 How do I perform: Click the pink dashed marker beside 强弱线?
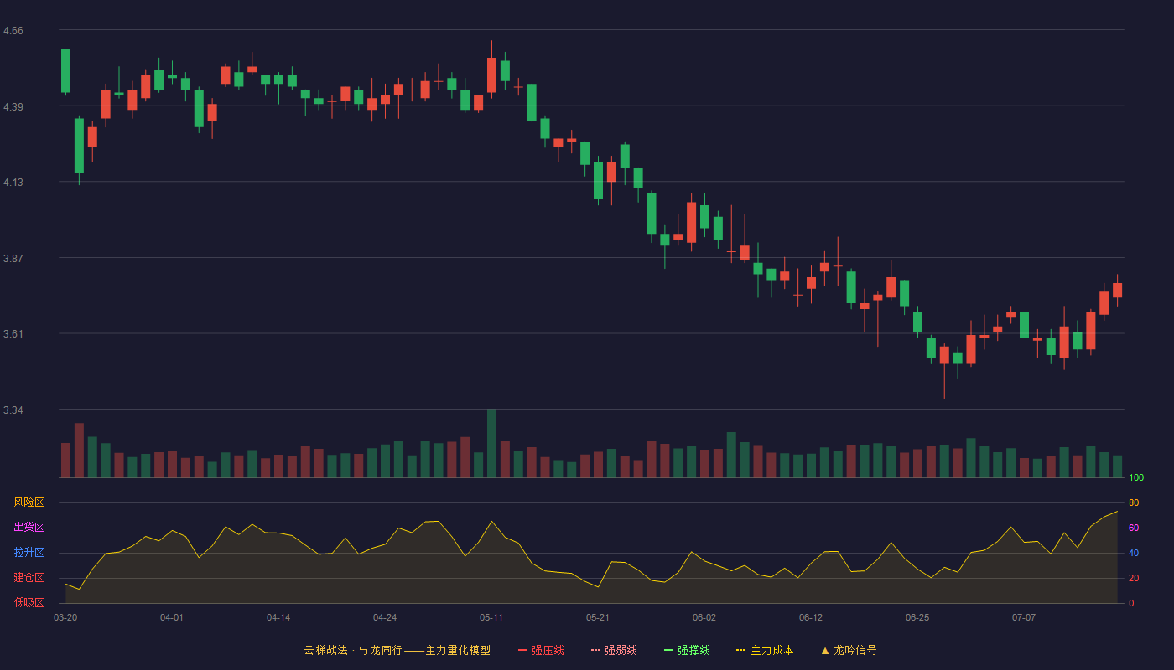595,650
